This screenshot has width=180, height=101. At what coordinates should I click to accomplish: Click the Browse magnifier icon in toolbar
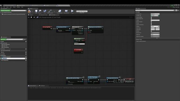pyautogui.click(x=40, y=11)
